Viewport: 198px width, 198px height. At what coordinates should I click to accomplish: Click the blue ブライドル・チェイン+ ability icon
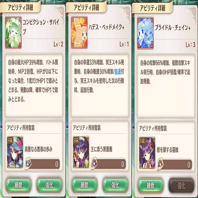(x=145, y=33)
